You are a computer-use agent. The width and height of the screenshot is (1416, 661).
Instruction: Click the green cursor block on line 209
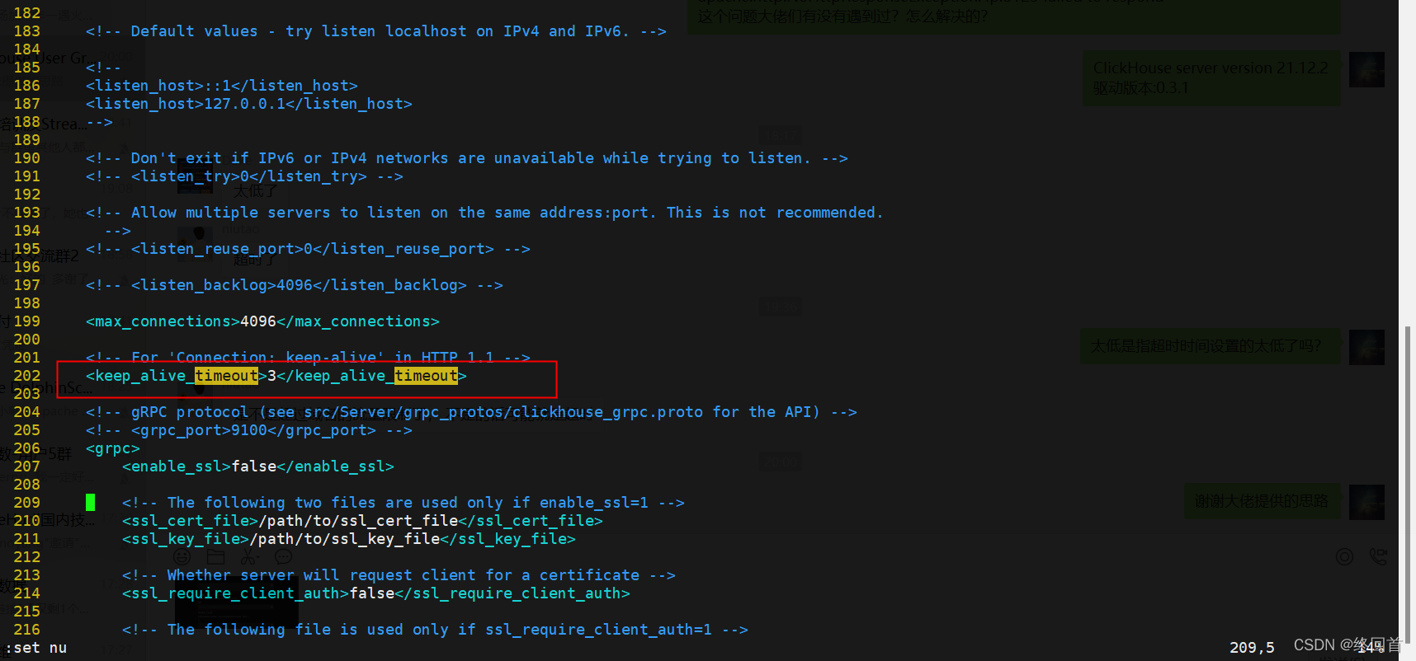[x=91, y=503]
